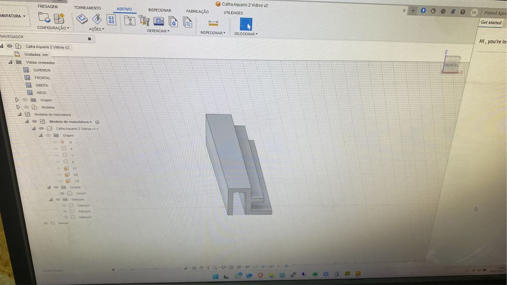The height and width of the screenshot is (285, 507).
Task: Select the SUPERIOR named view
Action: (42, 70)
